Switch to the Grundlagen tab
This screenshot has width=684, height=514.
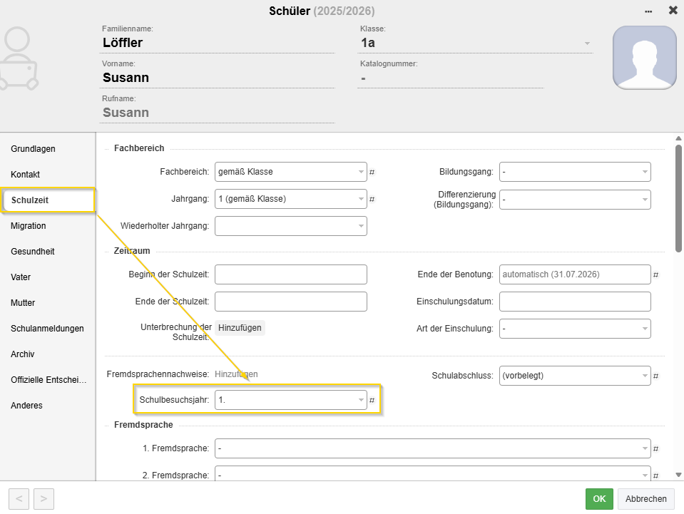pyautogui.click(x=33, y=149)
